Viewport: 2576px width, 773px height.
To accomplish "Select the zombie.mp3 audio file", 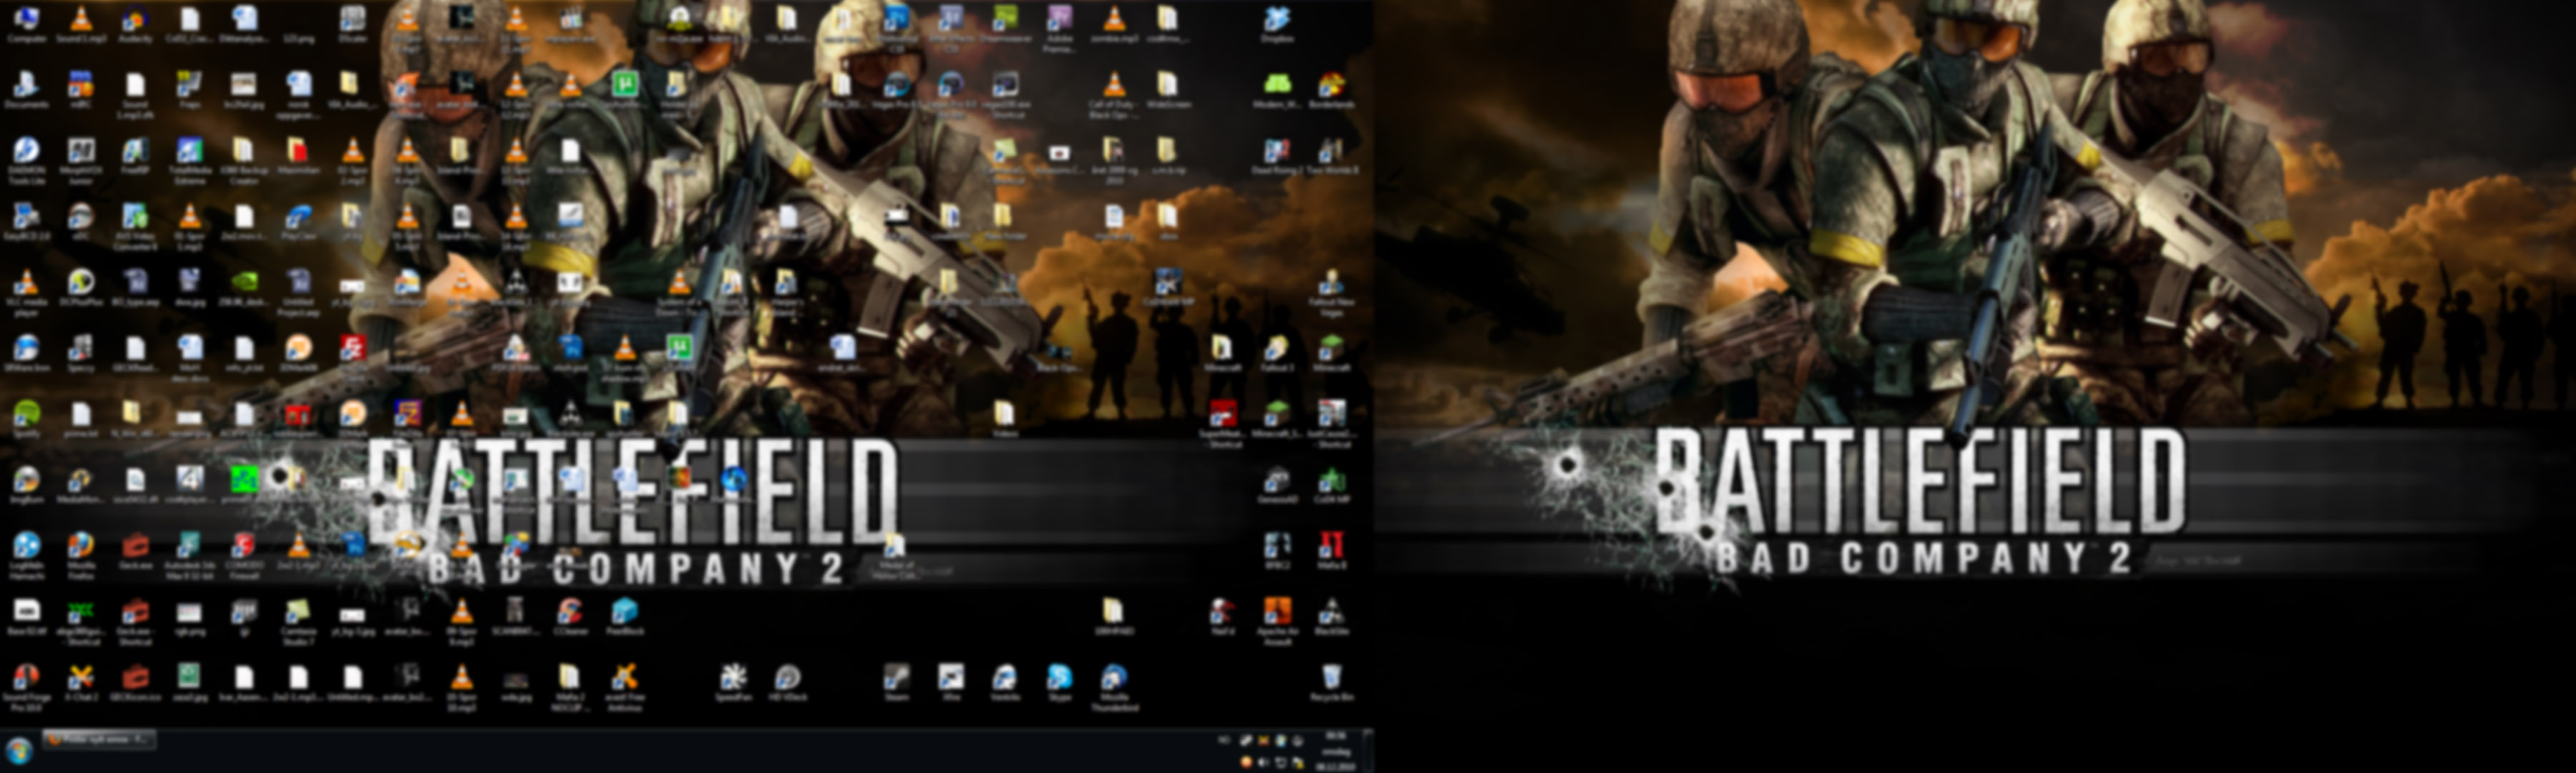I will [x=1114, y=26].
